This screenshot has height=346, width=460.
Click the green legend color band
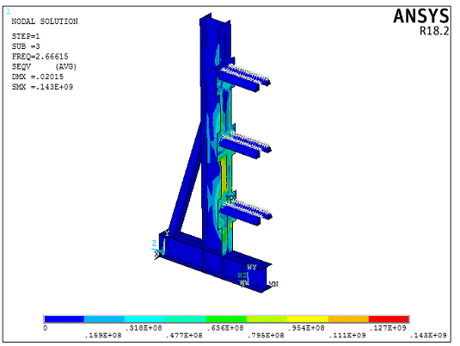pyautogui.click(x=226, y=319)
